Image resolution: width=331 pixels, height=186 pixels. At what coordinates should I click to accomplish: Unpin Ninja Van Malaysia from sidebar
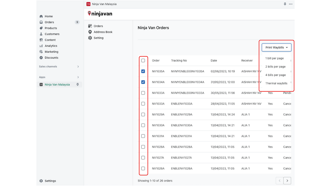point(78,84)
